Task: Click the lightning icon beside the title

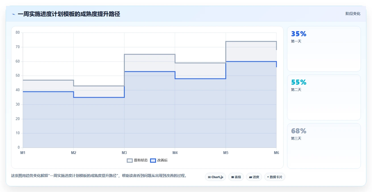Action: click(x=13, y=14)
